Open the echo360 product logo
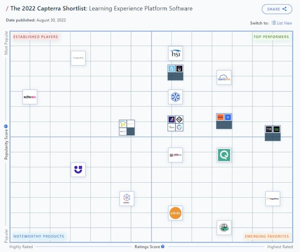The width and height of the screenshot is (300, 252). pos(30,97)
